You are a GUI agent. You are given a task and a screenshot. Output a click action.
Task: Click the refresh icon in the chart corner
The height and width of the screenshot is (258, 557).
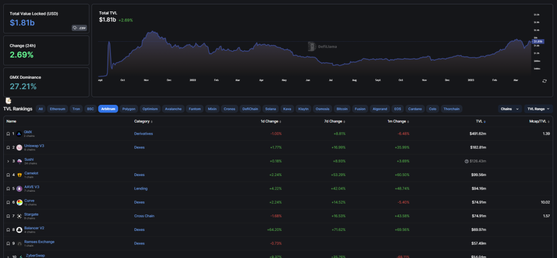click(544, 81)
